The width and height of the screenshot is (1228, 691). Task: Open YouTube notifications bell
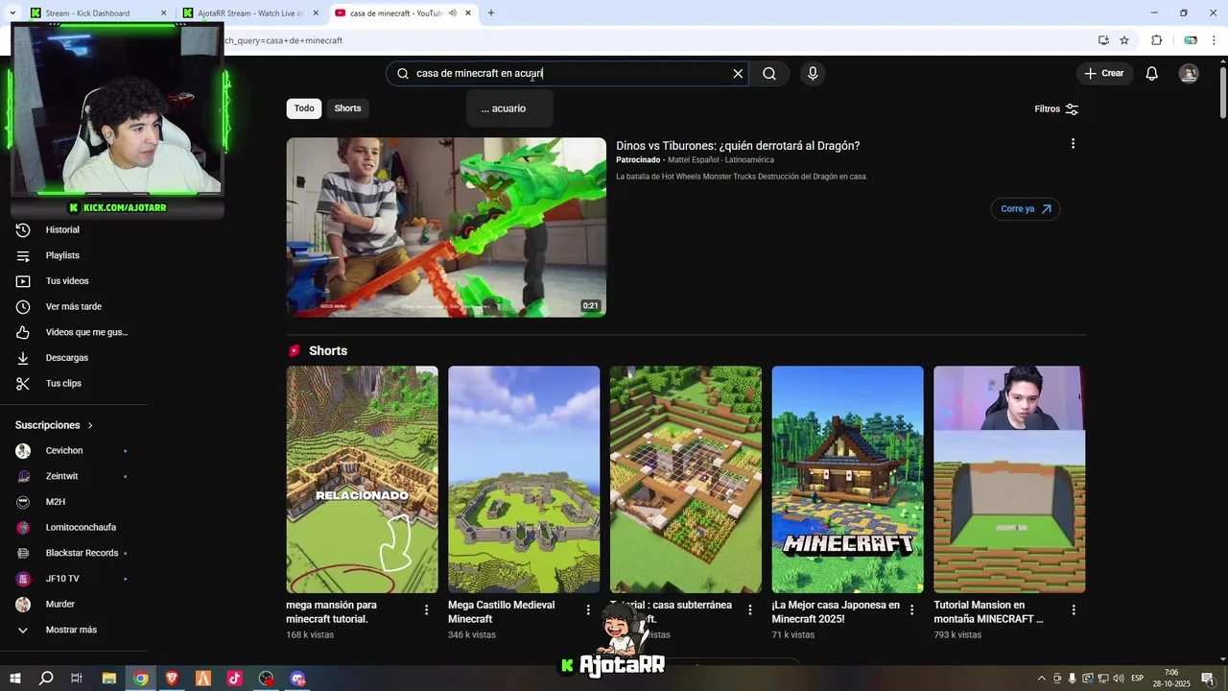pyautogui.click(x=1152, y=74)
